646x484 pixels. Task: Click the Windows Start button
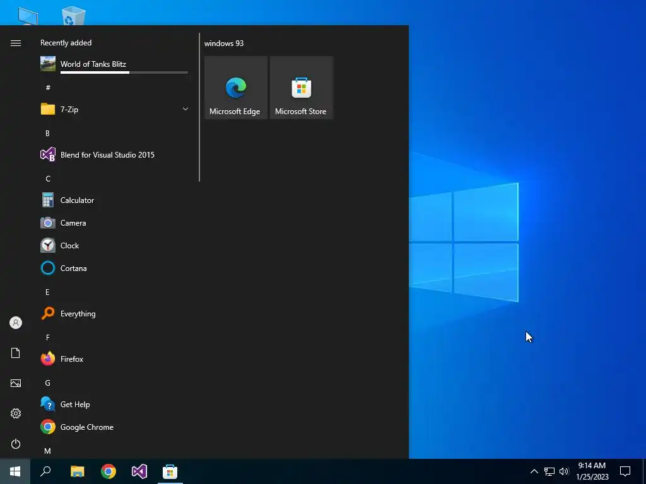pyautogui.click(x=15, y=471)
